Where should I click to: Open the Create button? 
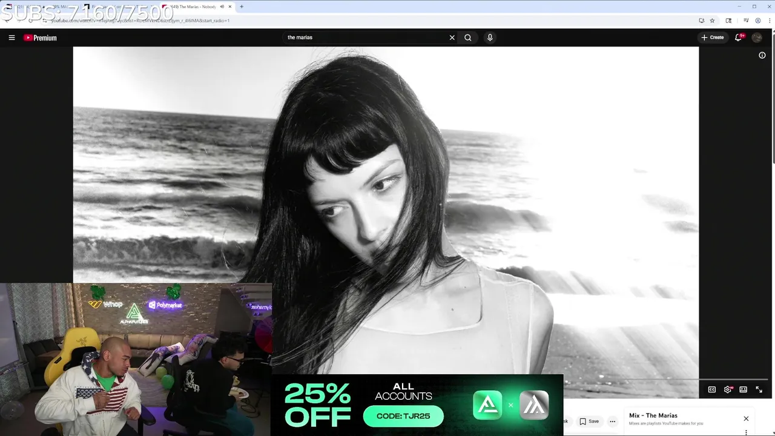(713, 38)
